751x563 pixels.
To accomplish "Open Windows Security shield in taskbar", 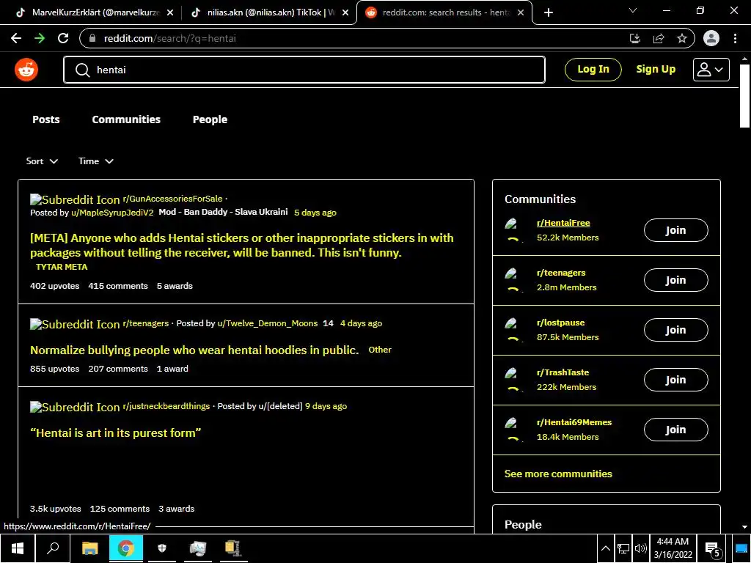I will (x=162, y=548).
